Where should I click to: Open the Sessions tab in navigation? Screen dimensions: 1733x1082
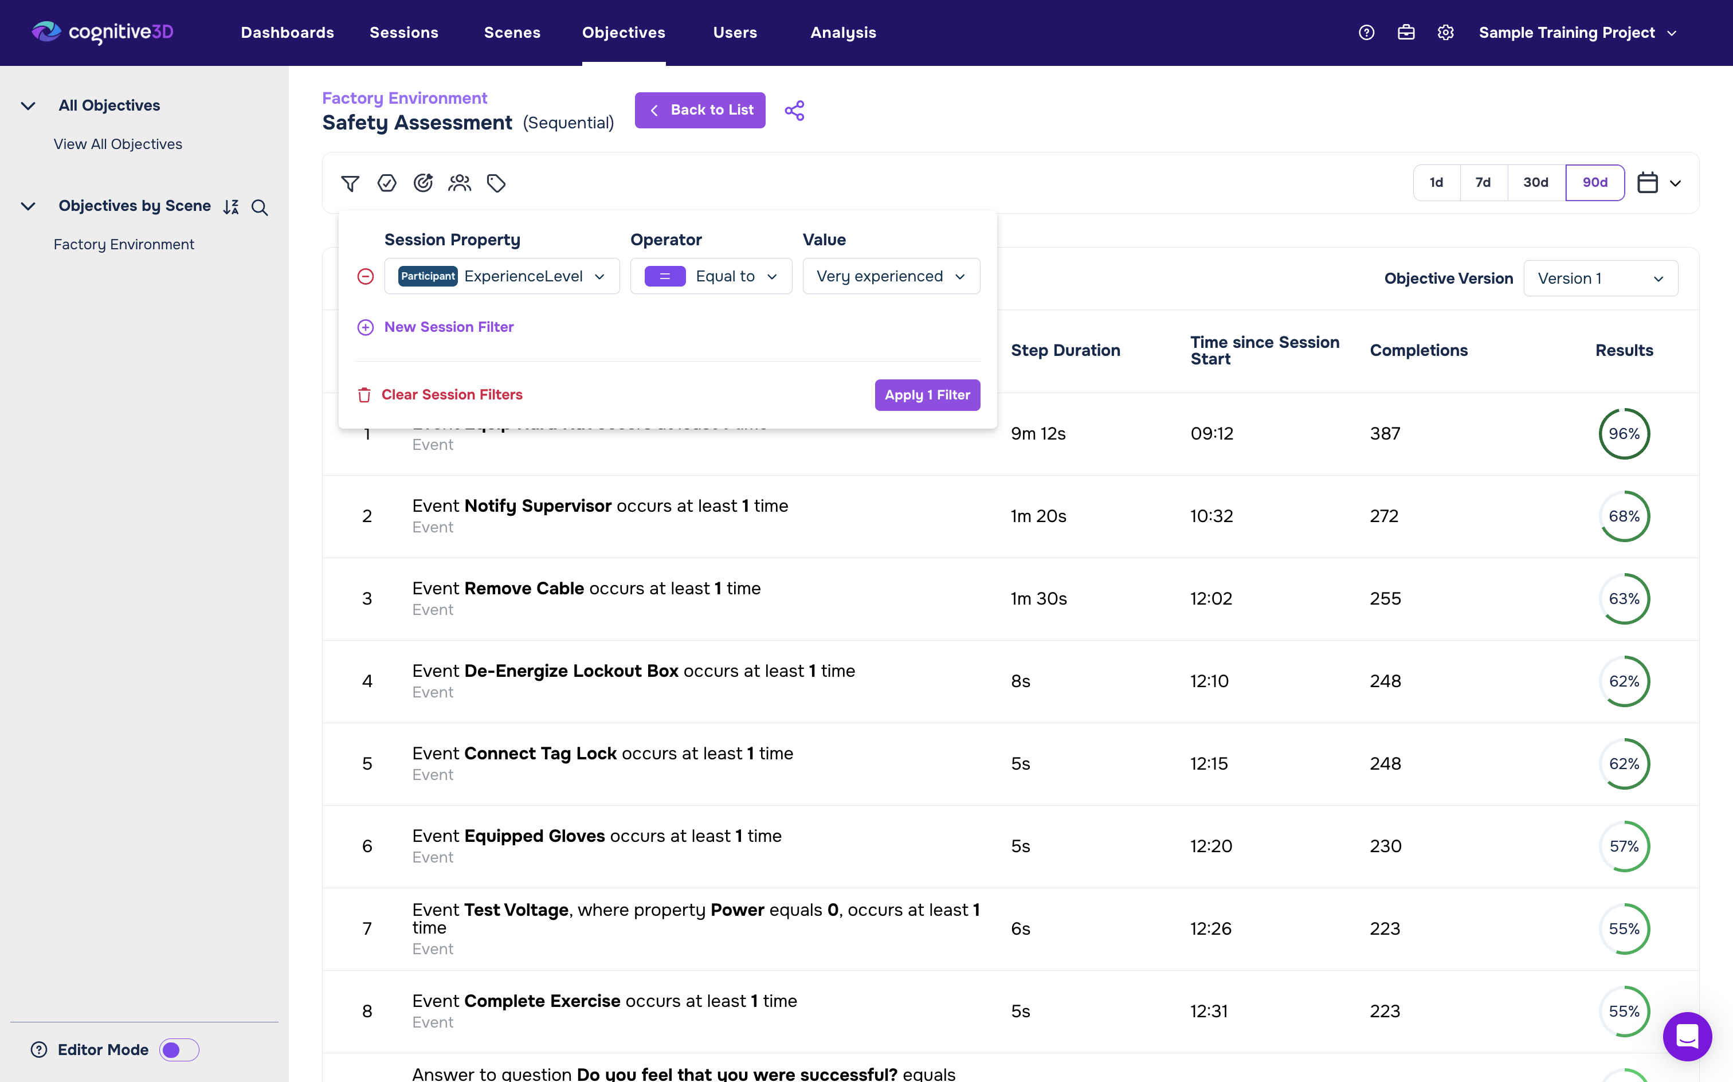coord(403,32)
